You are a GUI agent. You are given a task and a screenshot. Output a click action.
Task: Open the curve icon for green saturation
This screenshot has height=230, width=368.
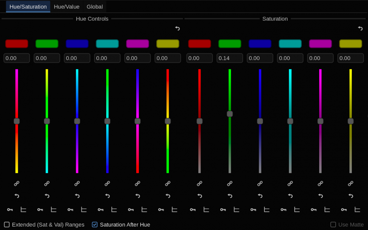(x=236, y=210)
